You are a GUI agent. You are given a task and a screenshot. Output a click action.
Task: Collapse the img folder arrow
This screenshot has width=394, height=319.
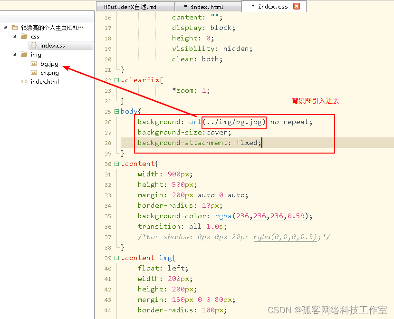tap(15, 54)
